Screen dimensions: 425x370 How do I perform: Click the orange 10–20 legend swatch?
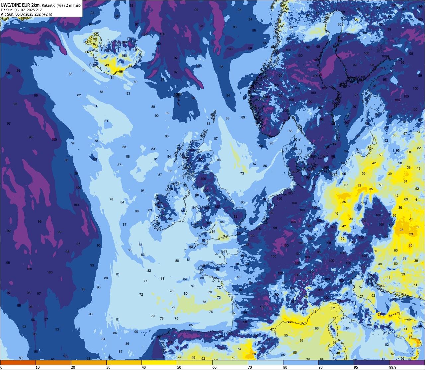(53, 363)
